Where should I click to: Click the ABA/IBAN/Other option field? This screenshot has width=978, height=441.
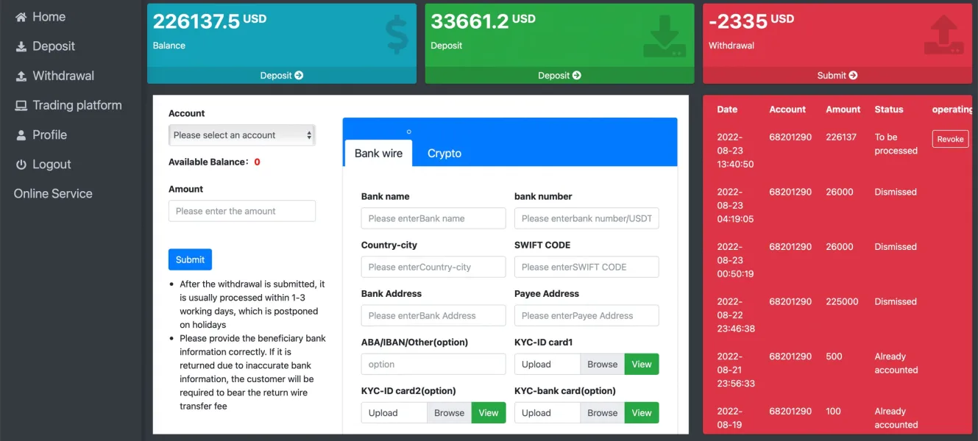coord(433,364)
